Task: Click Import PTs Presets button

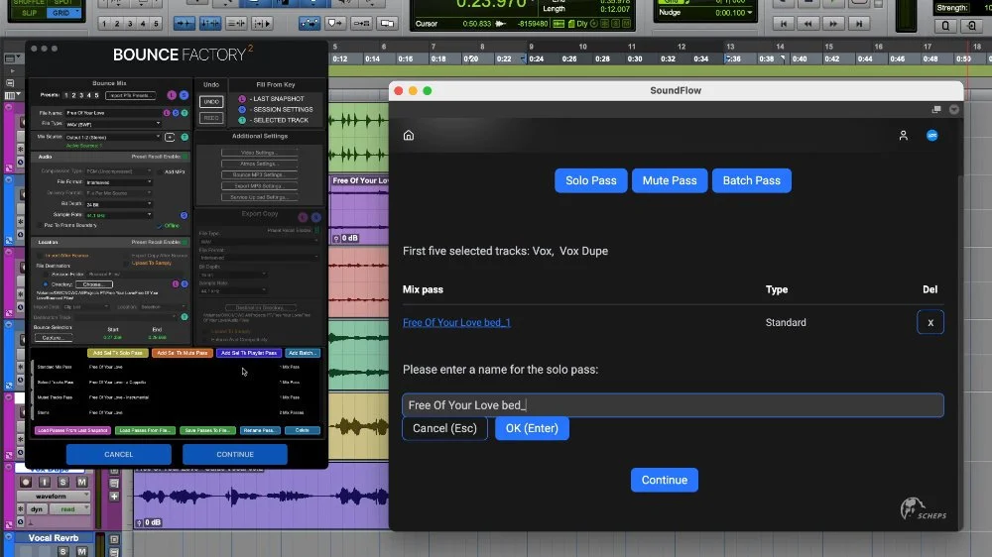Action: click(x=130, y=95)
